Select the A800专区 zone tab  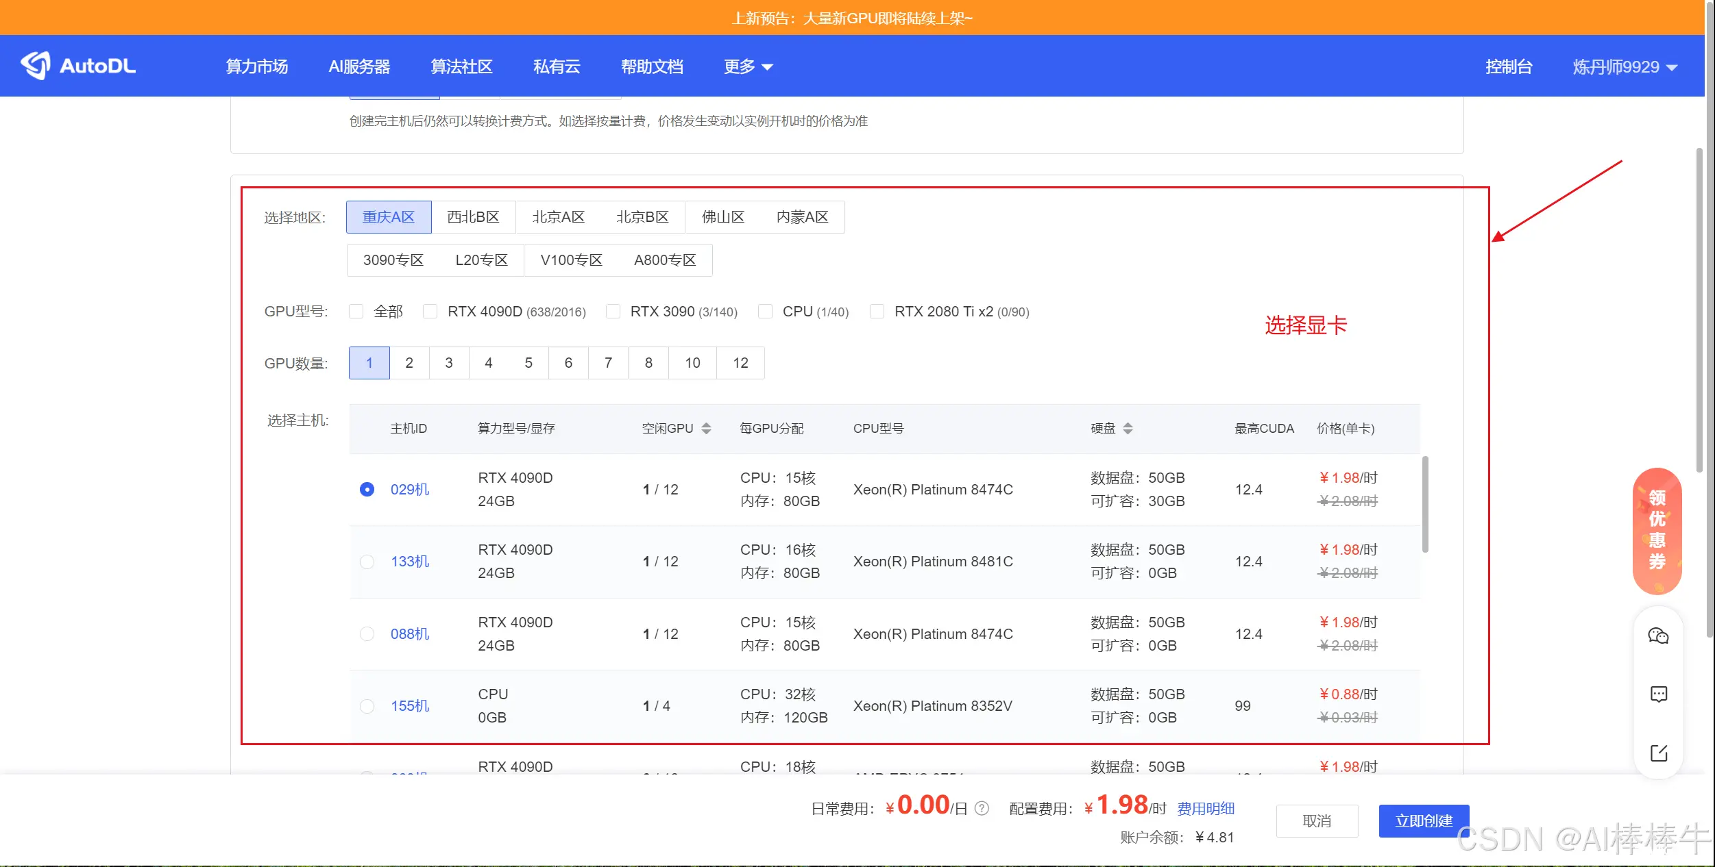(665, 260)
